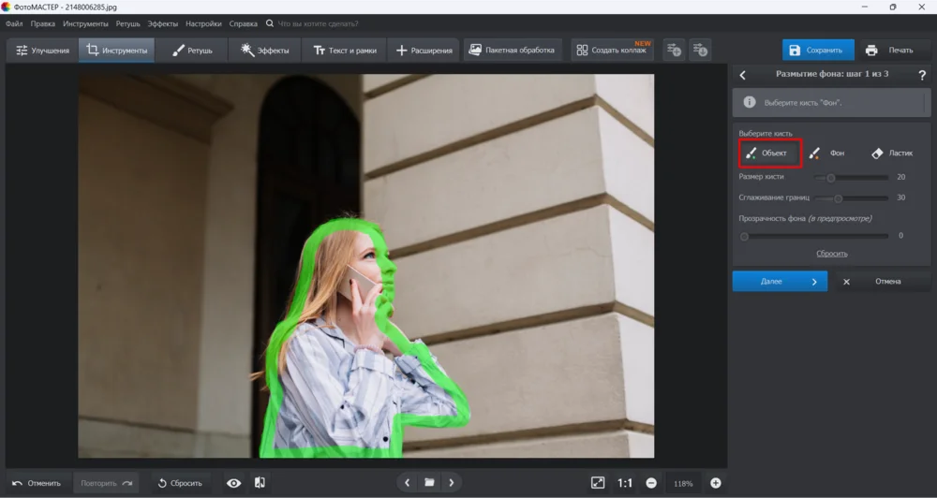Image resolution: width=937 pixels, height=498 pixels.
Task: Click the Далее button
Action: pos(780,281)
